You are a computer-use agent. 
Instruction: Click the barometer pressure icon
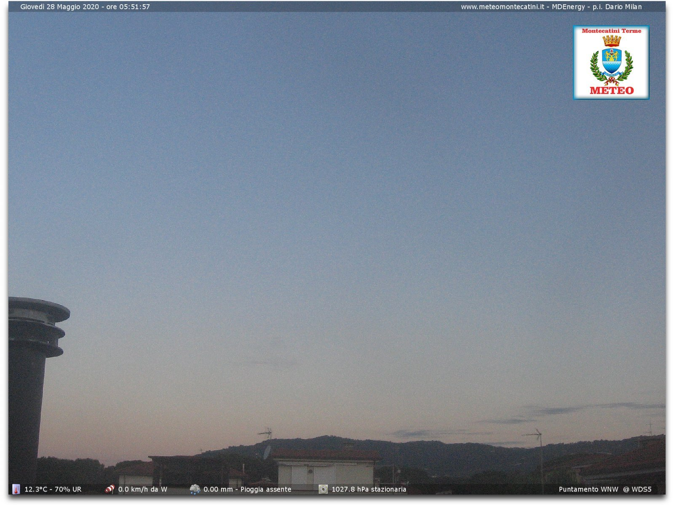pos(323,489)
